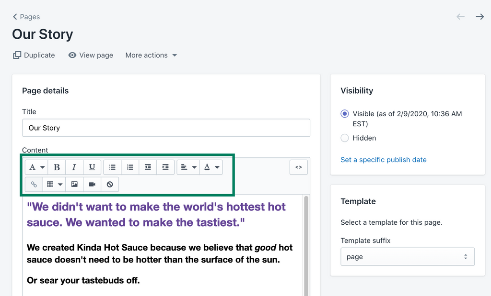Image resolution: width=491 pixels, height=296 pixels.
Task: Outdent the current paragraph
Action: click(x=148, y=167)
